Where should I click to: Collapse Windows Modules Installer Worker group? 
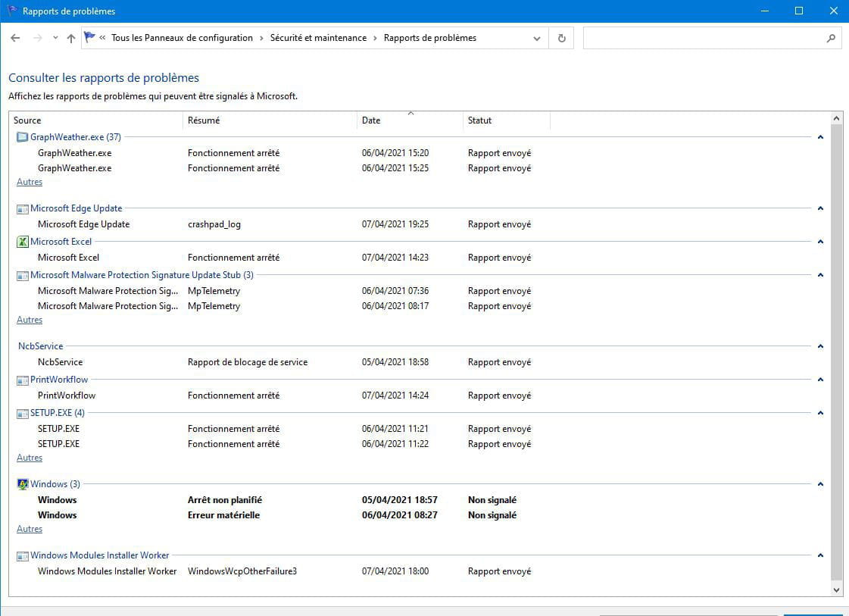820,555
